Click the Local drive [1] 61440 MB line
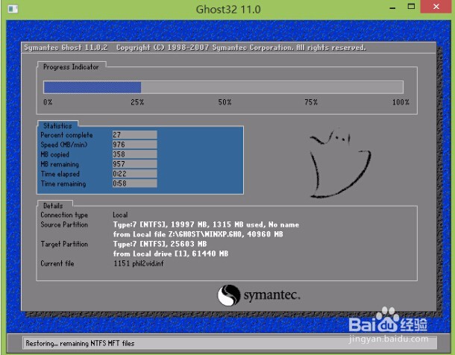 tap(171, 254)
